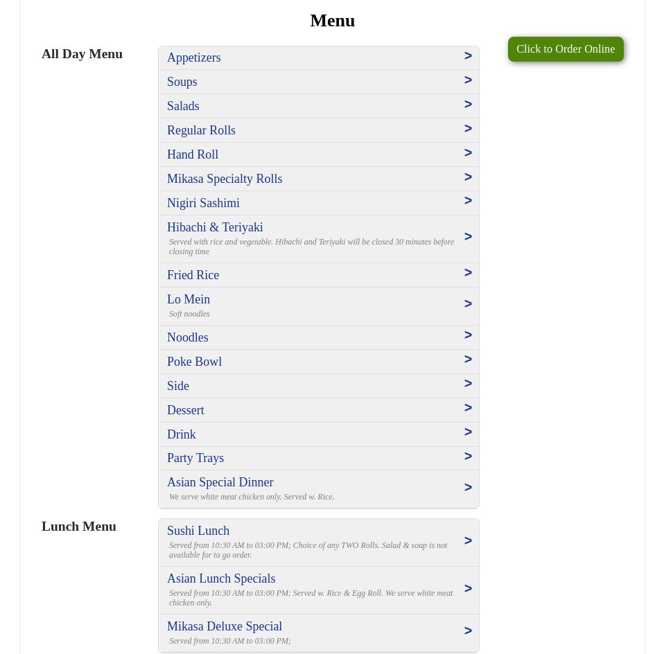Select Mikasa Specialty Rolls

(224, 179)
